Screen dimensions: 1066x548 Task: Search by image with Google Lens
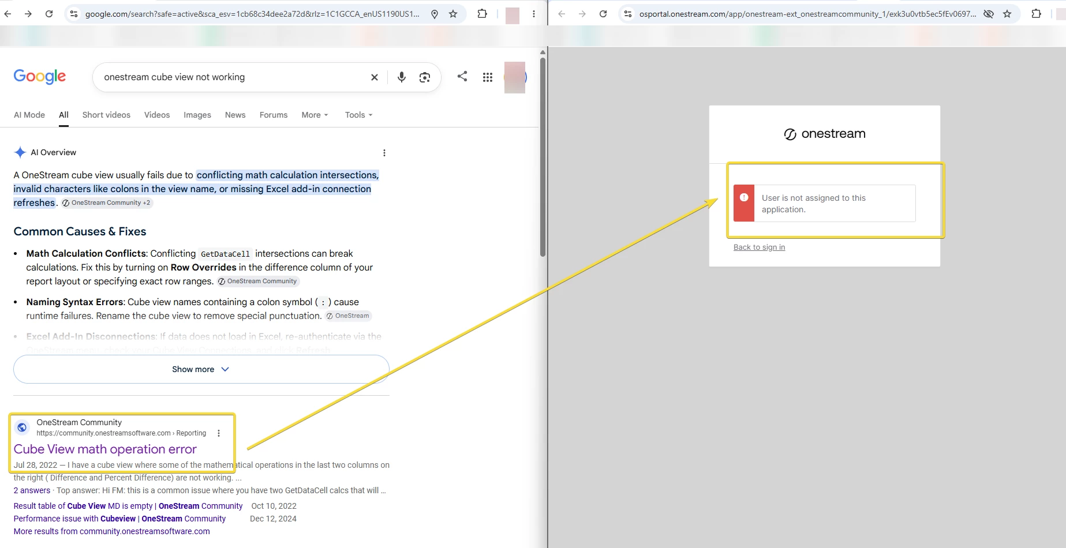pyautogui.click(x=425, y=77)
